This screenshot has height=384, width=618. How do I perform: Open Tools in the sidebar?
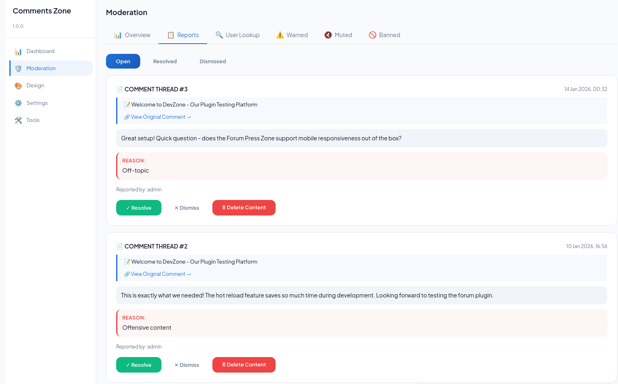coord(51,120)
